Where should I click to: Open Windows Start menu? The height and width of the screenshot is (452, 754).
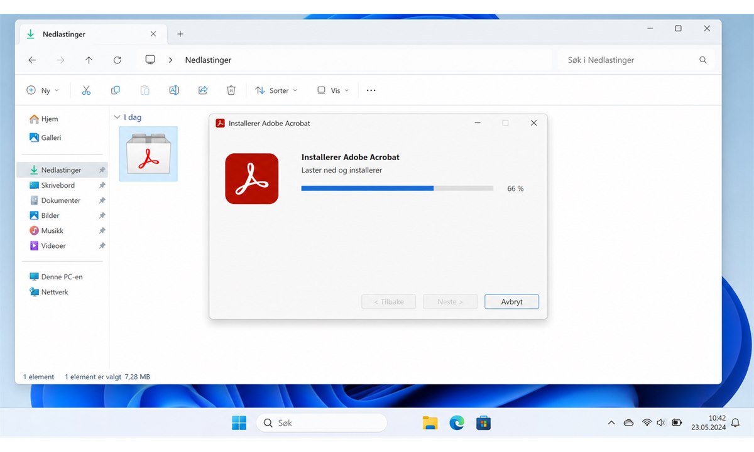[x=239, y=423]
